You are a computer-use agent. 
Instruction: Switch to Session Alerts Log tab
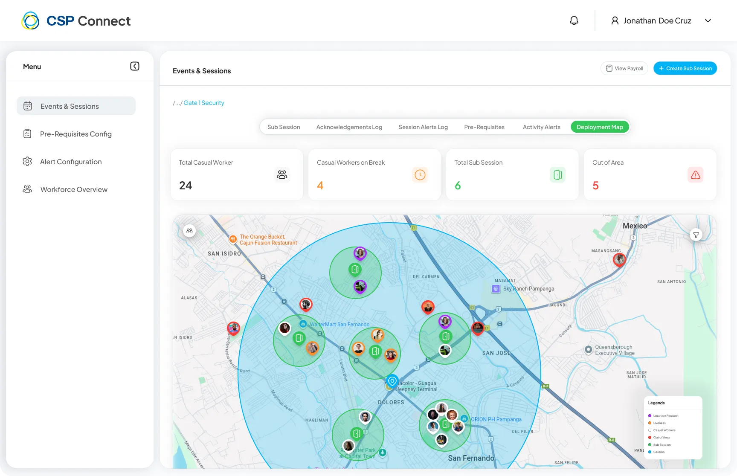pos(423,127)
